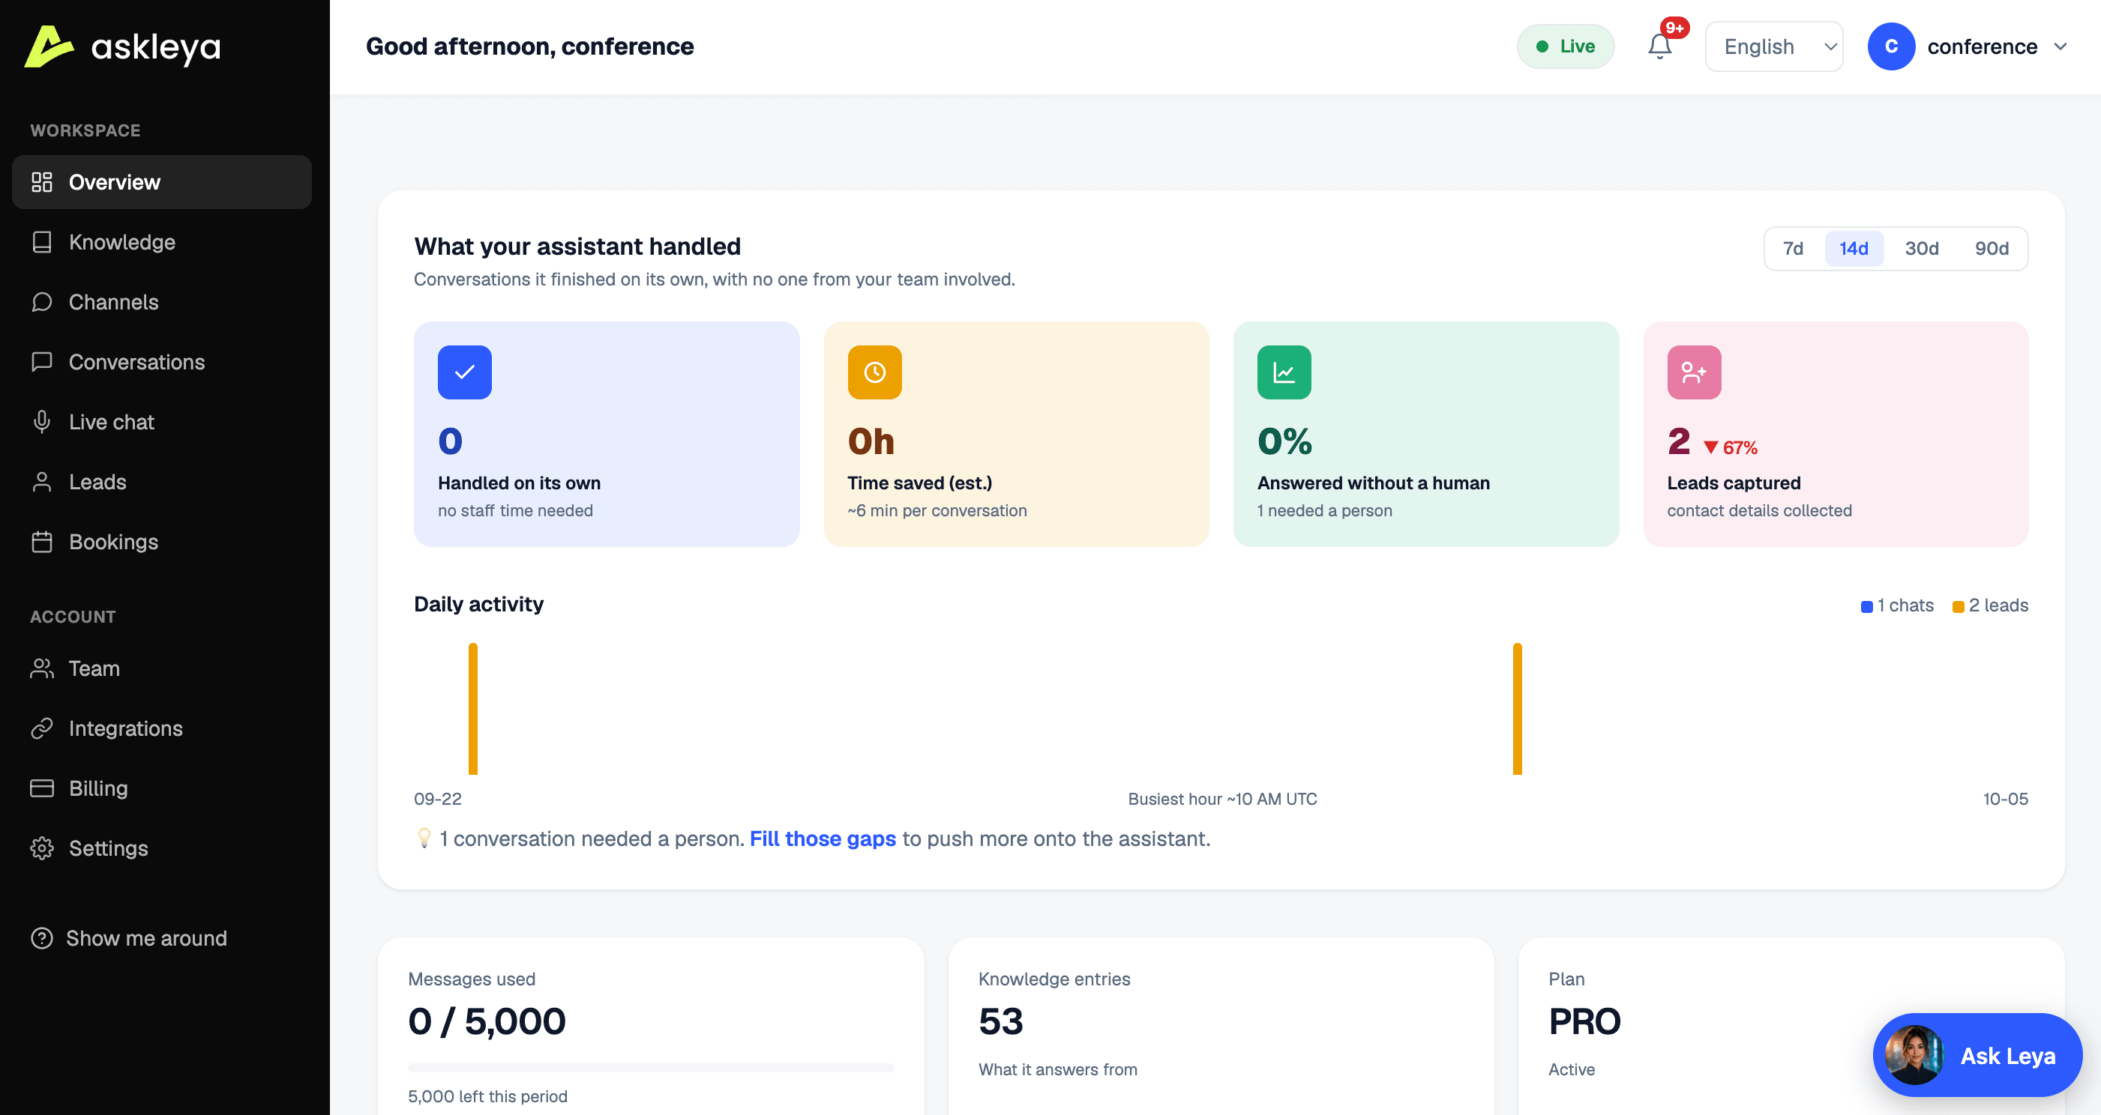The height and width of the screenshot is (1115, 2101).
Task: Click the first orange bar near 09-22
Action: click(473, 708)
